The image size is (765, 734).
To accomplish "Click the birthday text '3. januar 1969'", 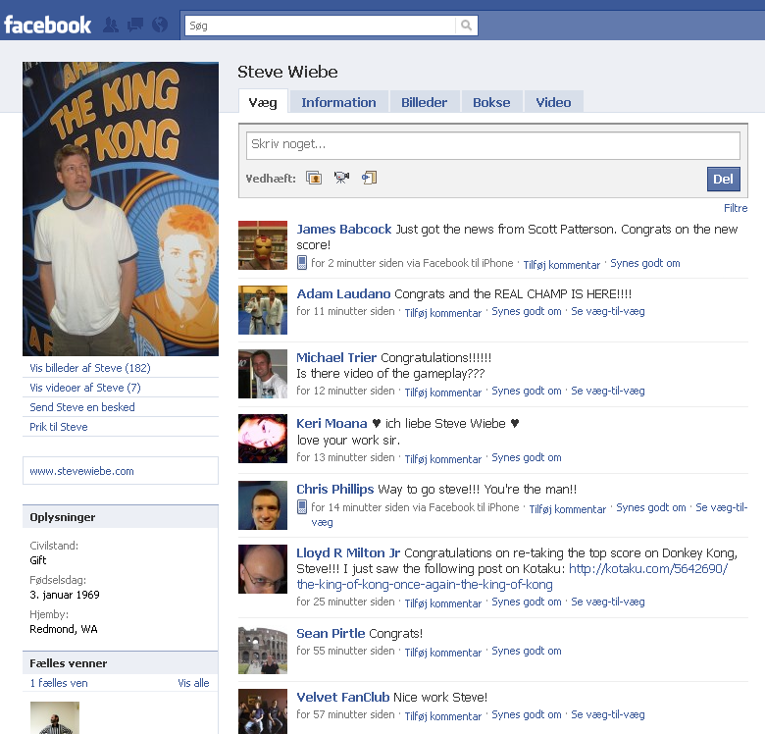I will click(x=65, y=595).
